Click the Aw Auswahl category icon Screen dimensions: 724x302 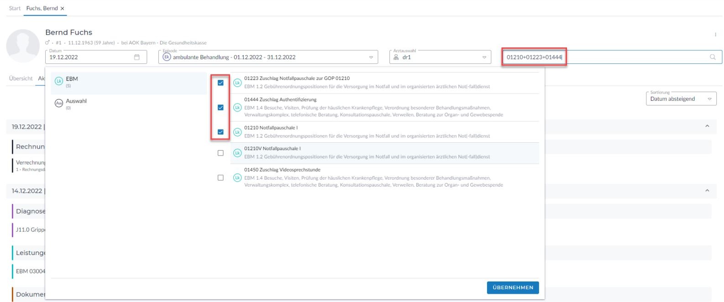coord(58,104)
